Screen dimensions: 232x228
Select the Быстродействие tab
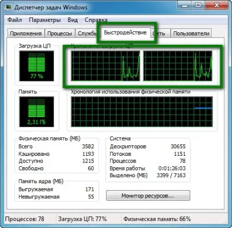(125, 33)
